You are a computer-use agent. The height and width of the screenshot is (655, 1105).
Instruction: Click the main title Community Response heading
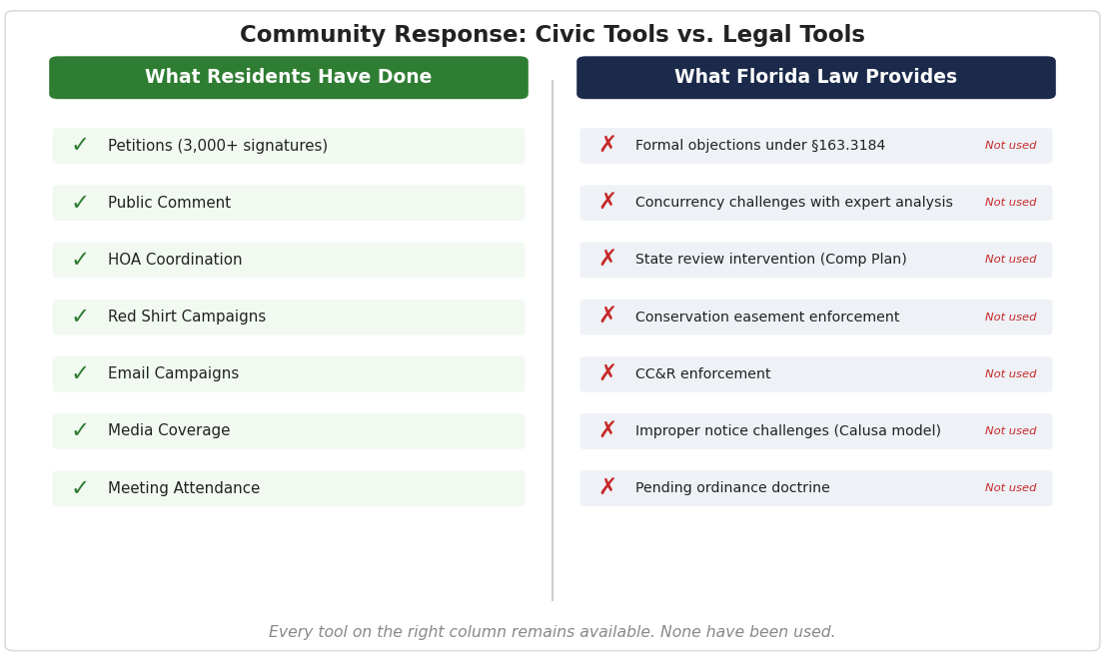point(552,33)
